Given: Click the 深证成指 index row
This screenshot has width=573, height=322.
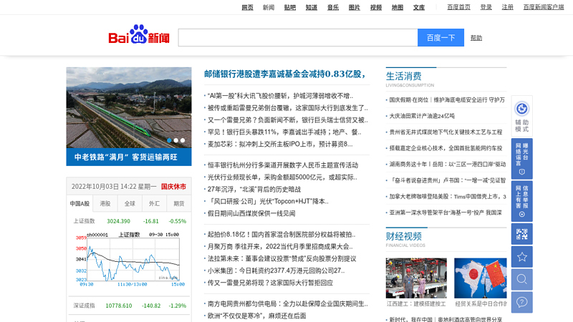Looking at the screenshot, I should coord(130,306).
